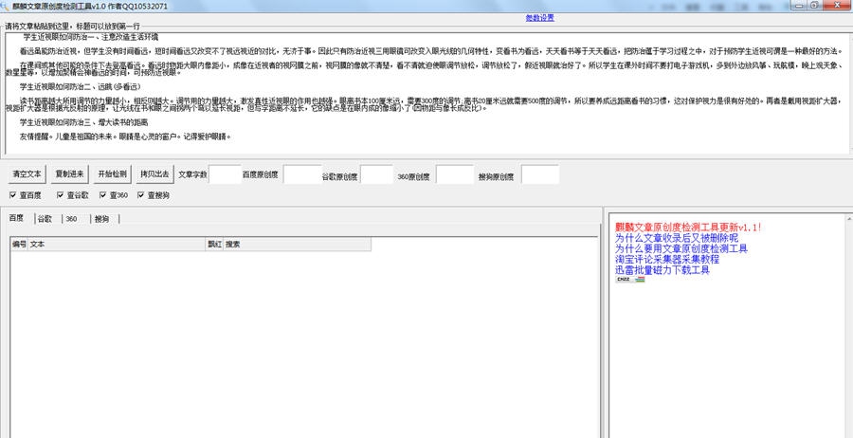Switch to the 360 results tab

[x=71, y=219]
